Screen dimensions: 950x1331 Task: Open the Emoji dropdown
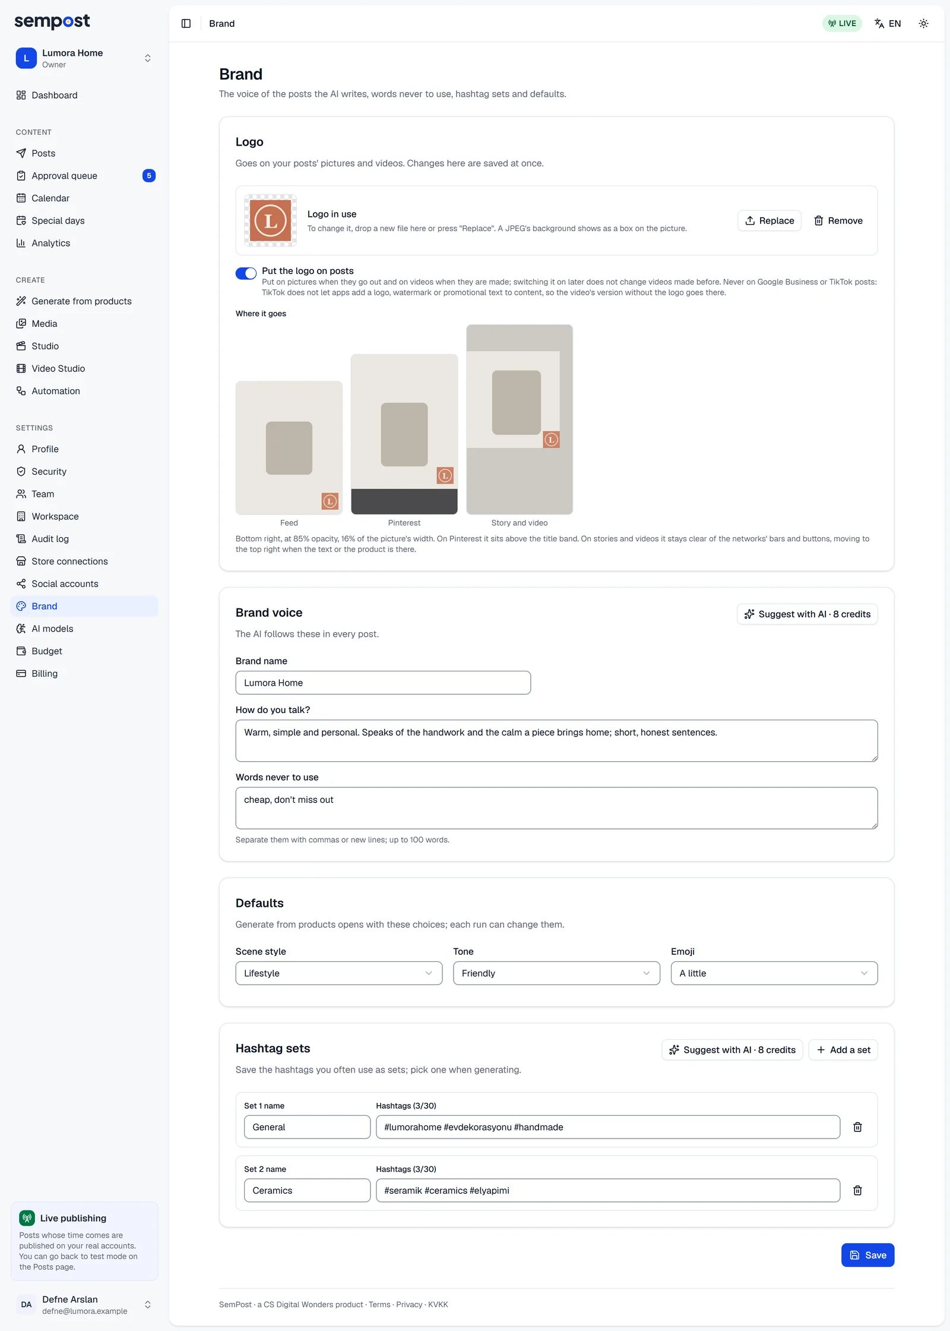click(x=774, y=973)
